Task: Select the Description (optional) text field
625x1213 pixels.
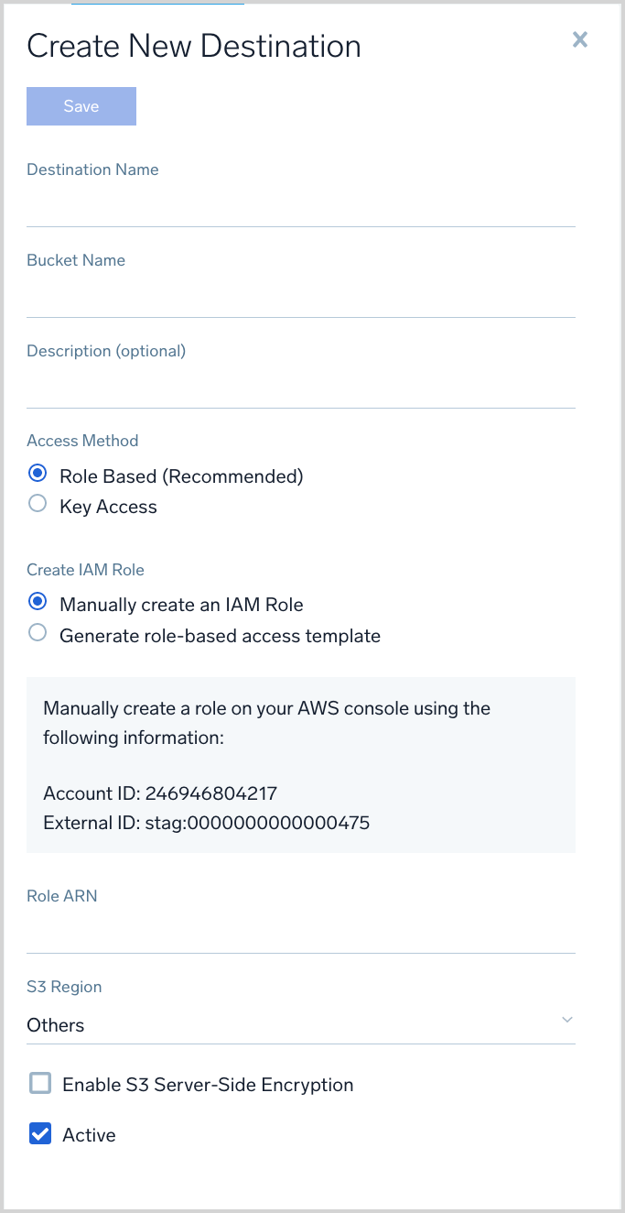Action: coord(300,389)
